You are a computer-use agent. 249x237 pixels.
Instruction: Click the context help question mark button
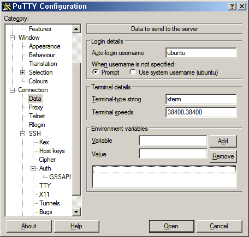pos(232,7)
